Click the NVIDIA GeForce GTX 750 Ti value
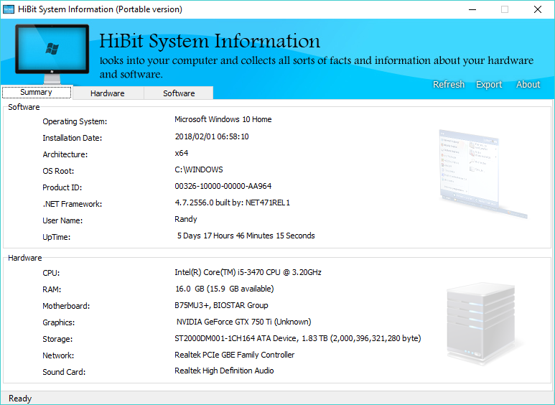 tap(244, 322)
